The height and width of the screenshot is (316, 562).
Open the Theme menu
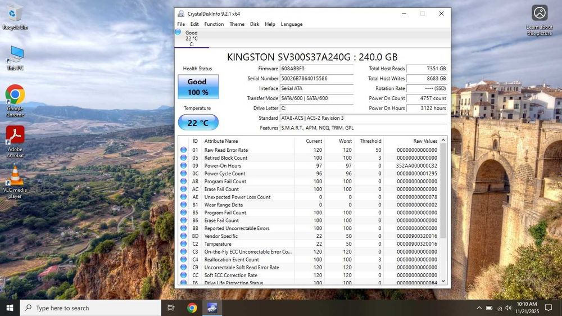coord(237,24)
